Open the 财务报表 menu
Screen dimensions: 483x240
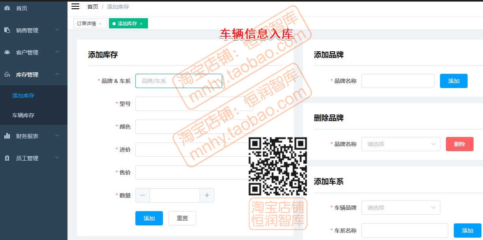pyautogui.click(x=34, y=136)
